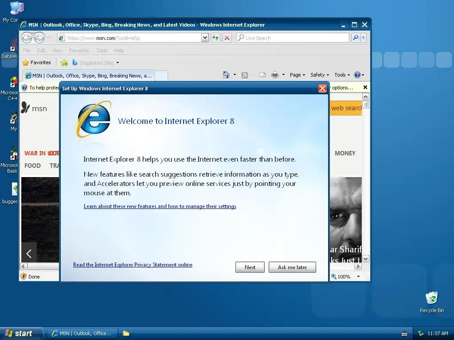Open the Recycle Bin desktop icon

point(432,302)
